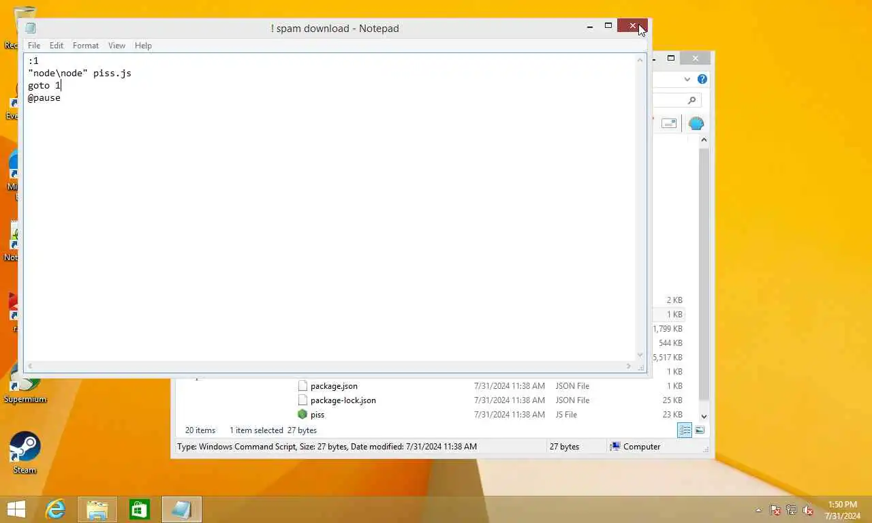Click the green piss file icon
The height and width of the screenshot is (523, 872).
coord(302,414)
